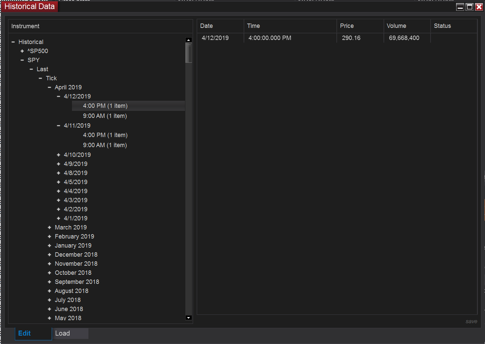Viewport: 485px width, 344px height.
Task: Select 4:00 PM under 4/11/2019
Action: pyautogui.click(x=105, y=135)
